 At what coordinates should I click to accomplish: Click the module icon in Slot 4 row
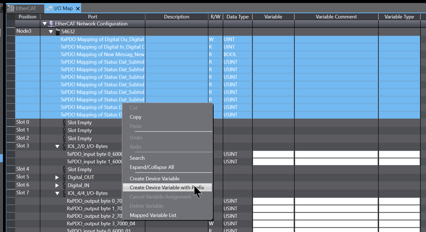tap(64, 169)
